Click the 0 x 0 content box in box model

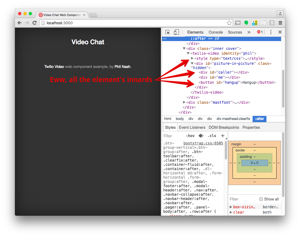click(x=254, y=163)
